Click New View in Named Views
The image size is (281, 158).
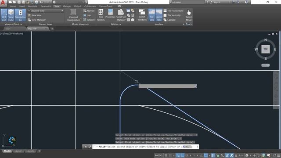35,15
